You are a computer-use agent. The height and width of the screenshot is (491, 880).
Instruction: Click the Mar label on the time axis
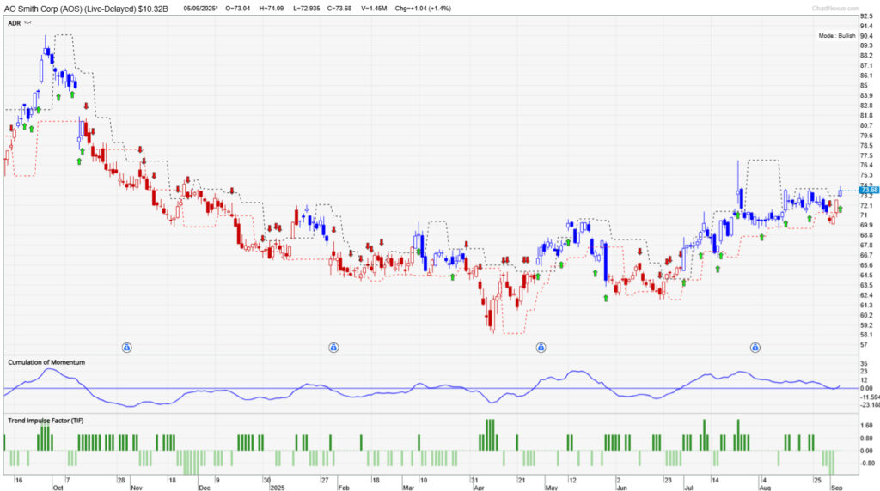click(x=408, y=488)
